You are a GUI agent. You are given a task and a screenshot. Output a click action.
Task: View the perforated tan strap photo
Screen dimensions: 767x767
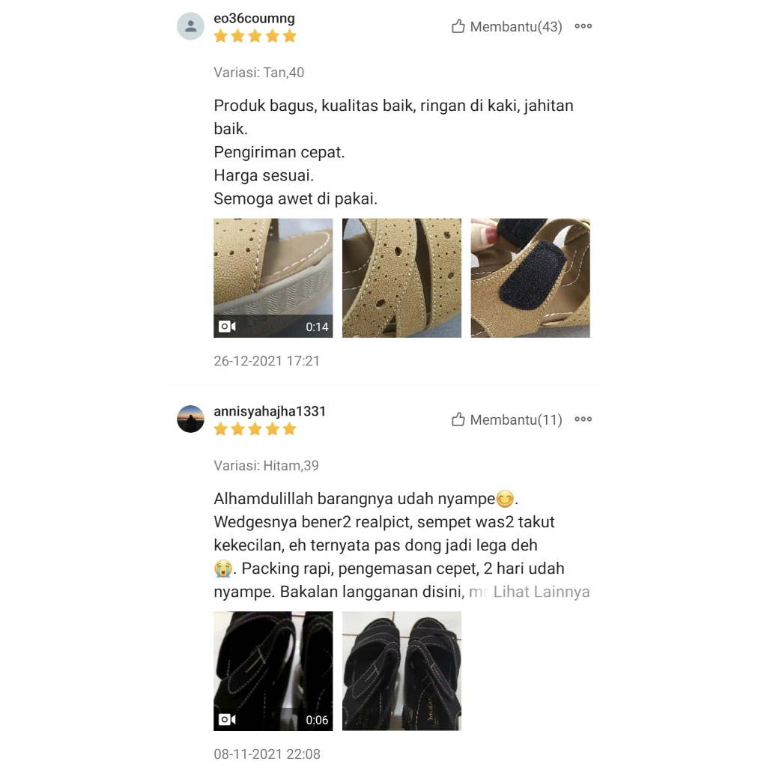coord(401,278)
